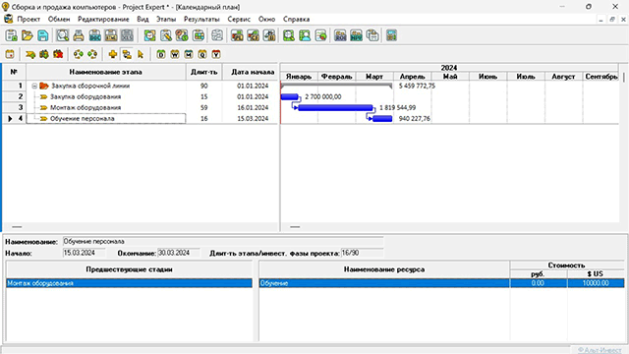Click the Длит-ть column header
This screenshot has width=629, height=354.
click(204, 72)
